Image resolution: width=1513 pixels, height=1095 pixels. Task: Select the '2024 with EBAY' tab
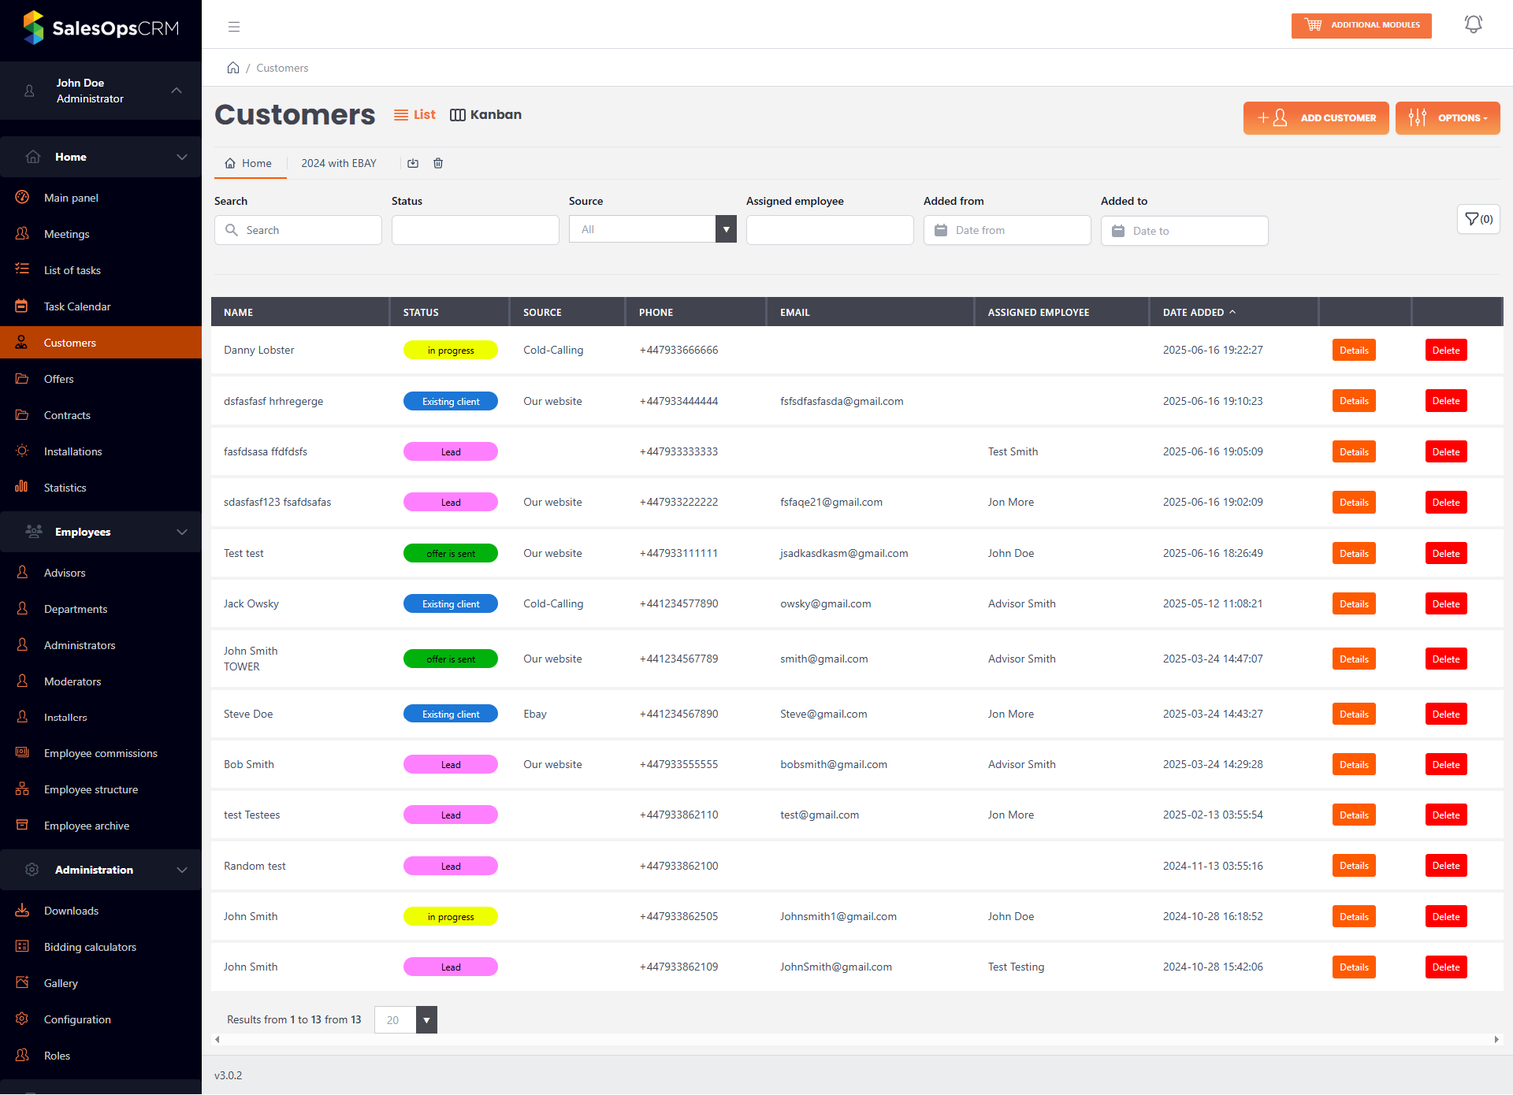(x=339, y=163)
